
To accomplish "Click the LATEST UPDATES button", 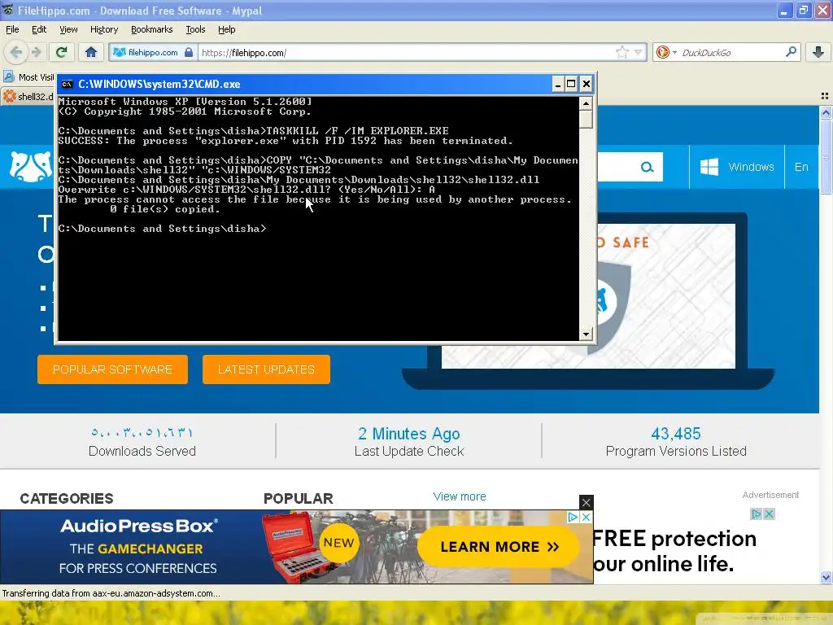I will [x=266, y=369].
